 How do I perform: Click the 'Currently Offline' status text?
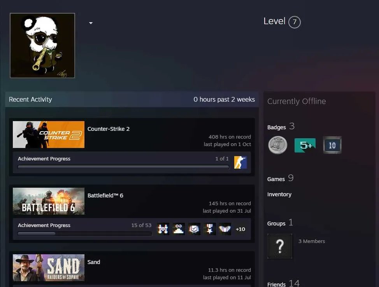pyautogui.click(x=297, y=101)
